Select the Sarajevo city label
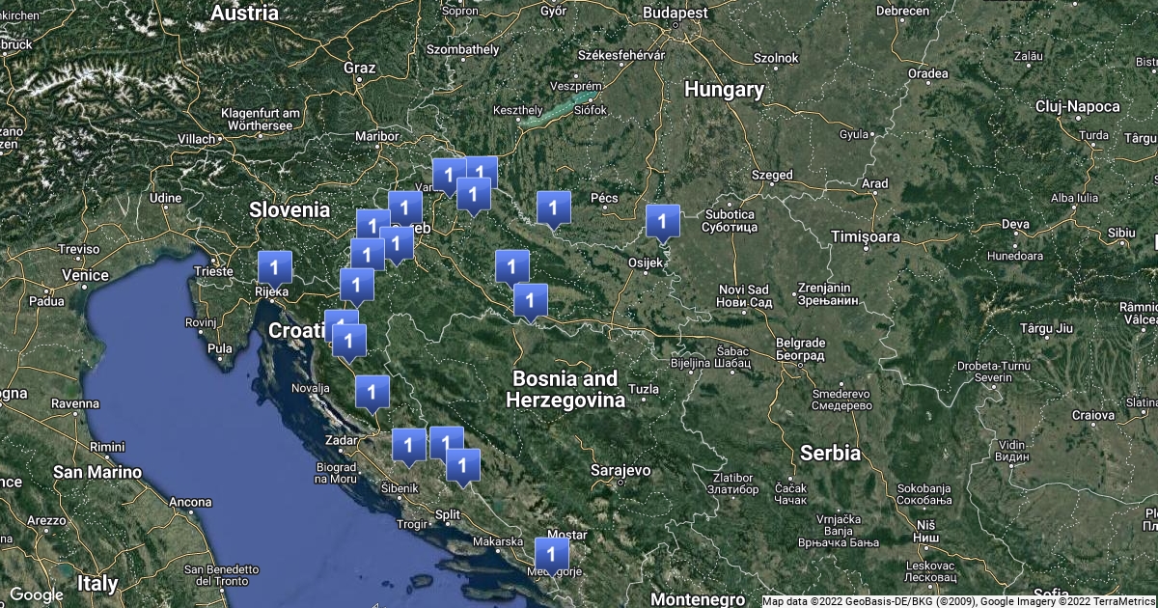The width and height of the screenshot is (1158, 608). [x=620, y=470]
